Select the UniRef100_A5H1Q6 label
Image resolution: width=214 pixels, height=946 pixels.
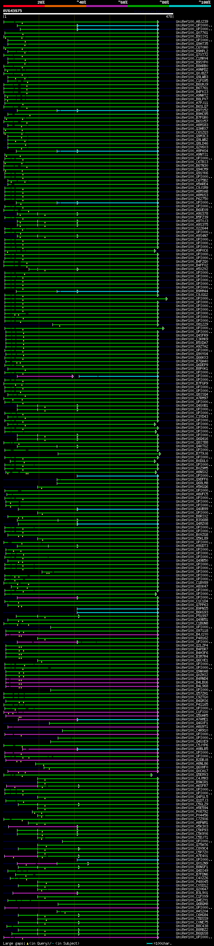click(x=192, y=487)
